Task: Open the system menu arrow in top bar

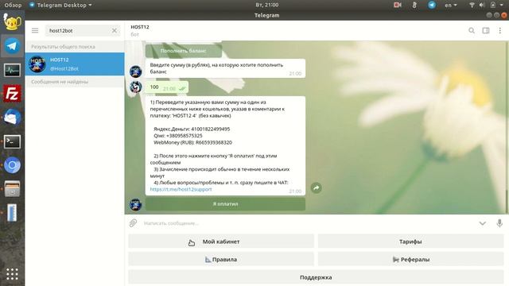Action: click(x=501, y=6)
